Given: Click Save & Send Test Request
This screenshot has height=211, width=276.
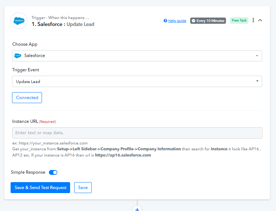Looking at the screenshot, I should 40,188.
